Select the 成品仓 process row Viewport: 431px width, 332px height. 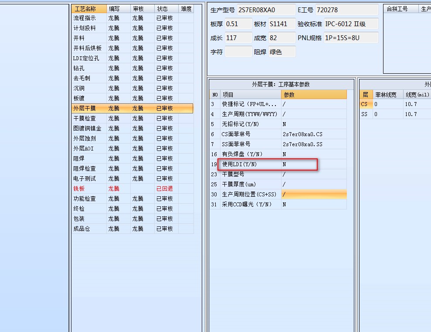132,229
